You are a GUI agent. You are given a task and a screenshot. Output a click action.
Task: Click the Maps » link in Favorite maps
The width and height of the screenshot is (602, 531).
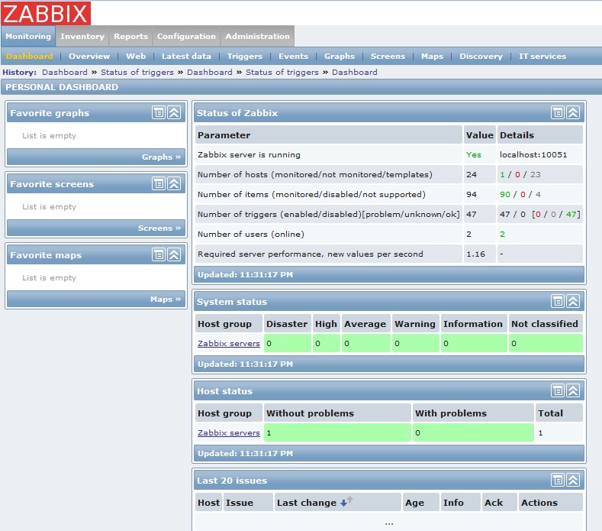point(166,299)
